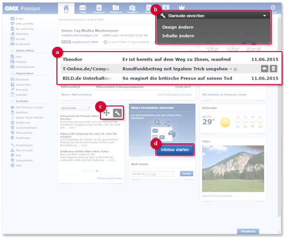The image size is (284, 237).
Task: Open the E-Mail tab in top navigation
Action: pos(82,9)
